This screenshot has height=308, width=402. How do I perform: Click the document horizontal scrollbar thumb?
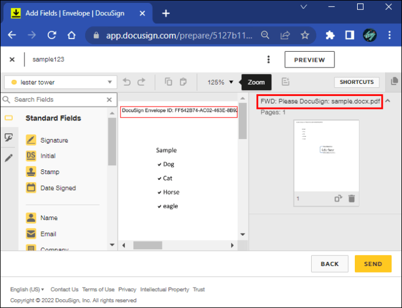coord(147,245)
